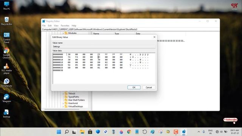Select the User Shell Folders key
242x136 pixels.
tap(76, 100)
